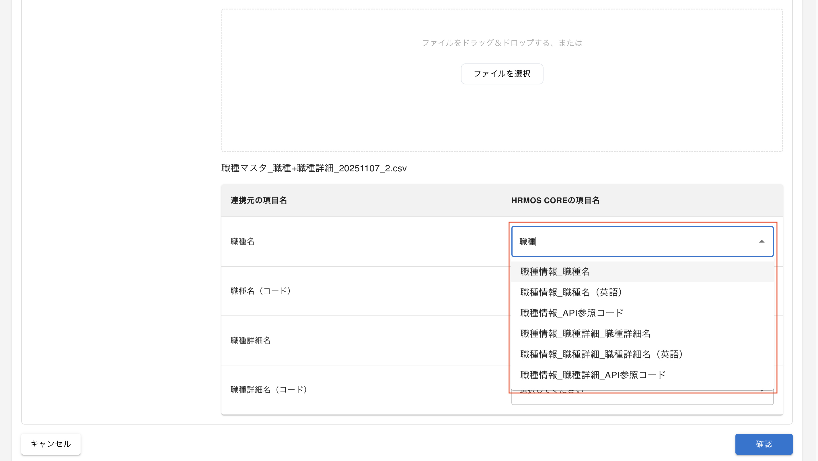Select 職種情報_職種名 from dropdown list

pyautogui.click(x=555, y=272)
